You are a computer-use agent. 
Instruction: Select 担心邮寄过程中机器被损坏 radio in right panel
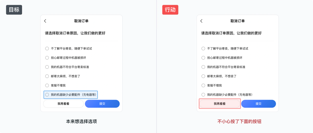(x=203, y=58)
